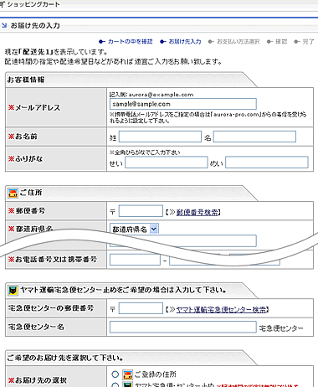Focus the 姓 name input field
This screenshot has height=387, width=318.
(160, 137)
